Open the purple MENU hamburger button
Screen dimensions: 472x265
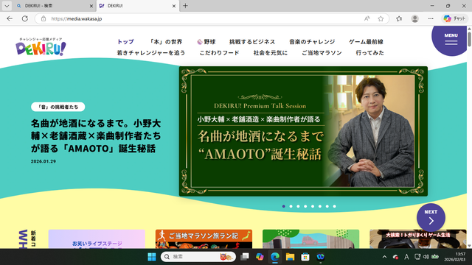coord(451,39)
